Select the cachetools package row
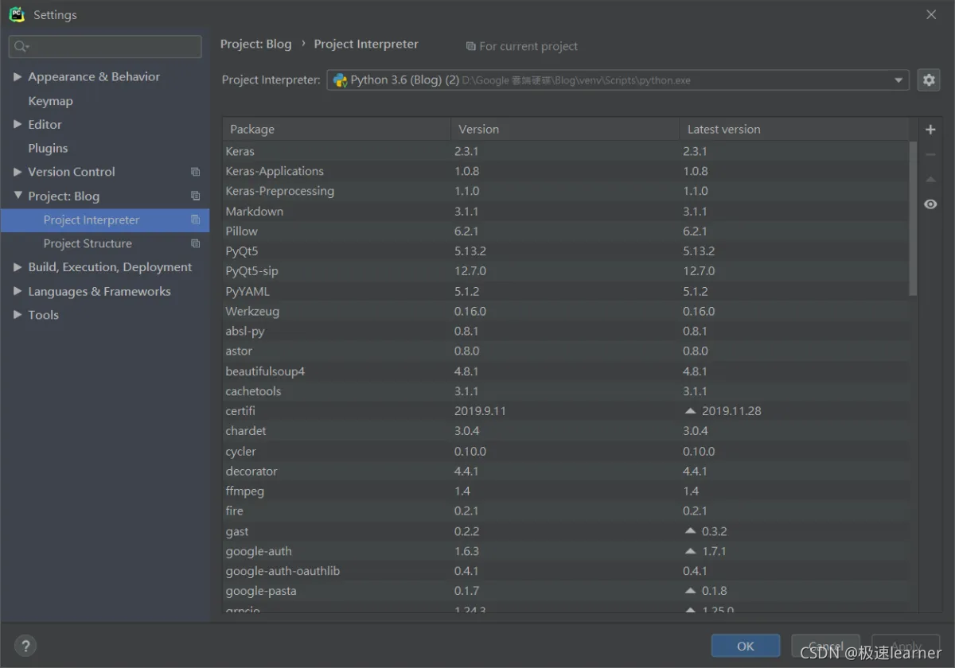The width and height of the screenshot is (955, 668). pyautogui.click(x=566, y=391)
